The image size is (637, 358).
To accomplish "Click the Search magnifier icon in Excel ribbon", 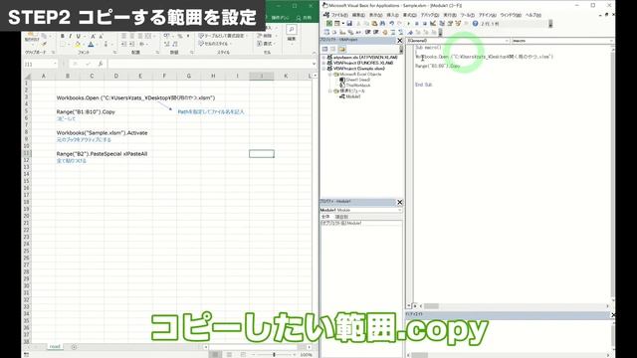I will (292, 30).
